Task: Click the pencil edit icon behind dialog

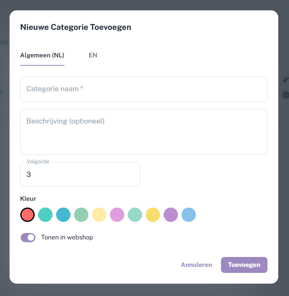Action: [285, 80]
